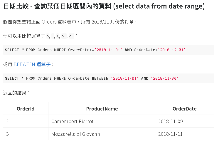Click the OrderId 2 cell
Viewport: 219px width, 144px height.
click(26, 121)
